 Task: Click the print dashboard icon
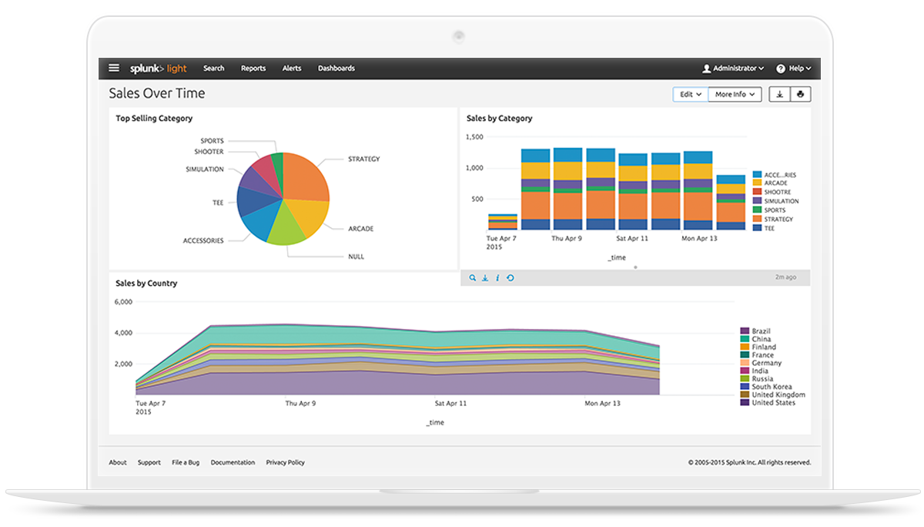pyautogui.click(x=801, y=94)
